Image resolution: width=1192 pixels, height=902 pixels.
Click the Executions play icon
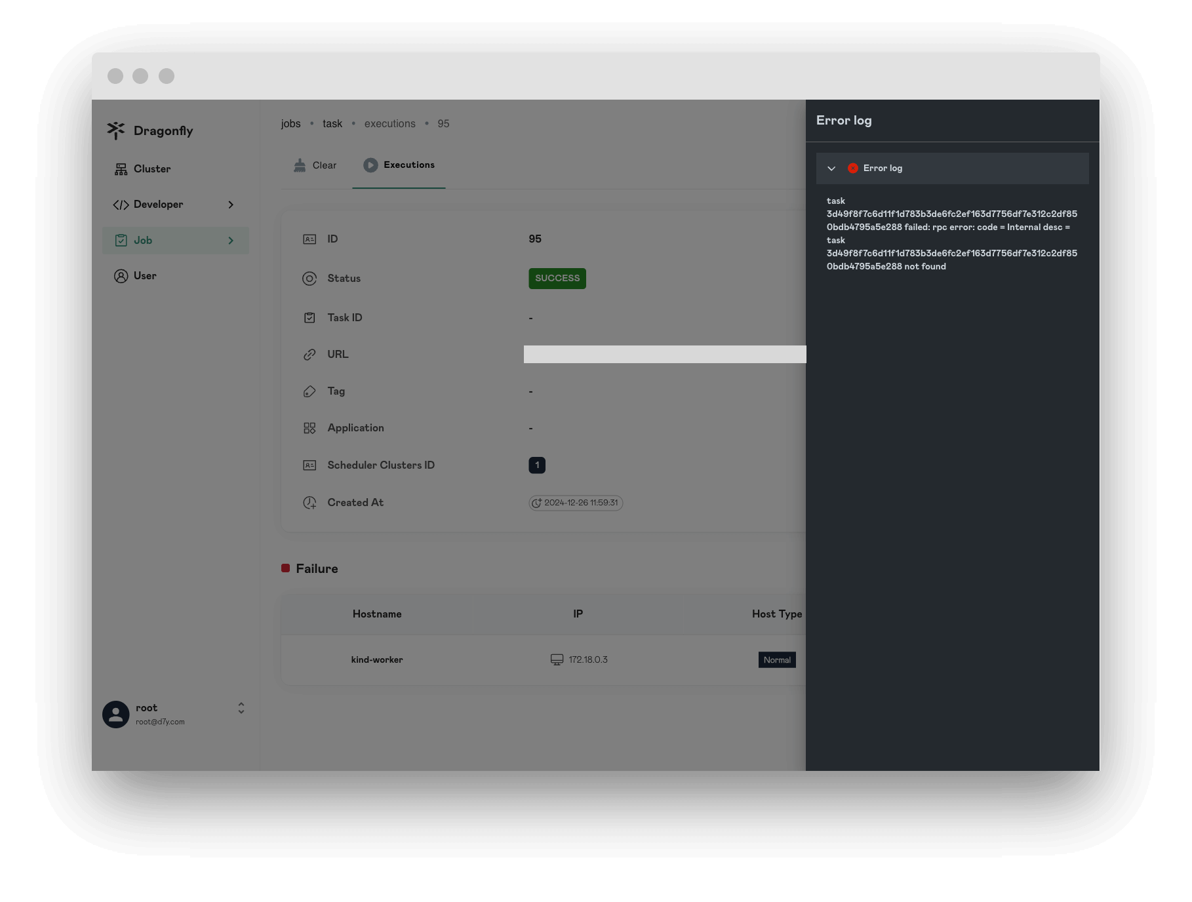(370, 165)
